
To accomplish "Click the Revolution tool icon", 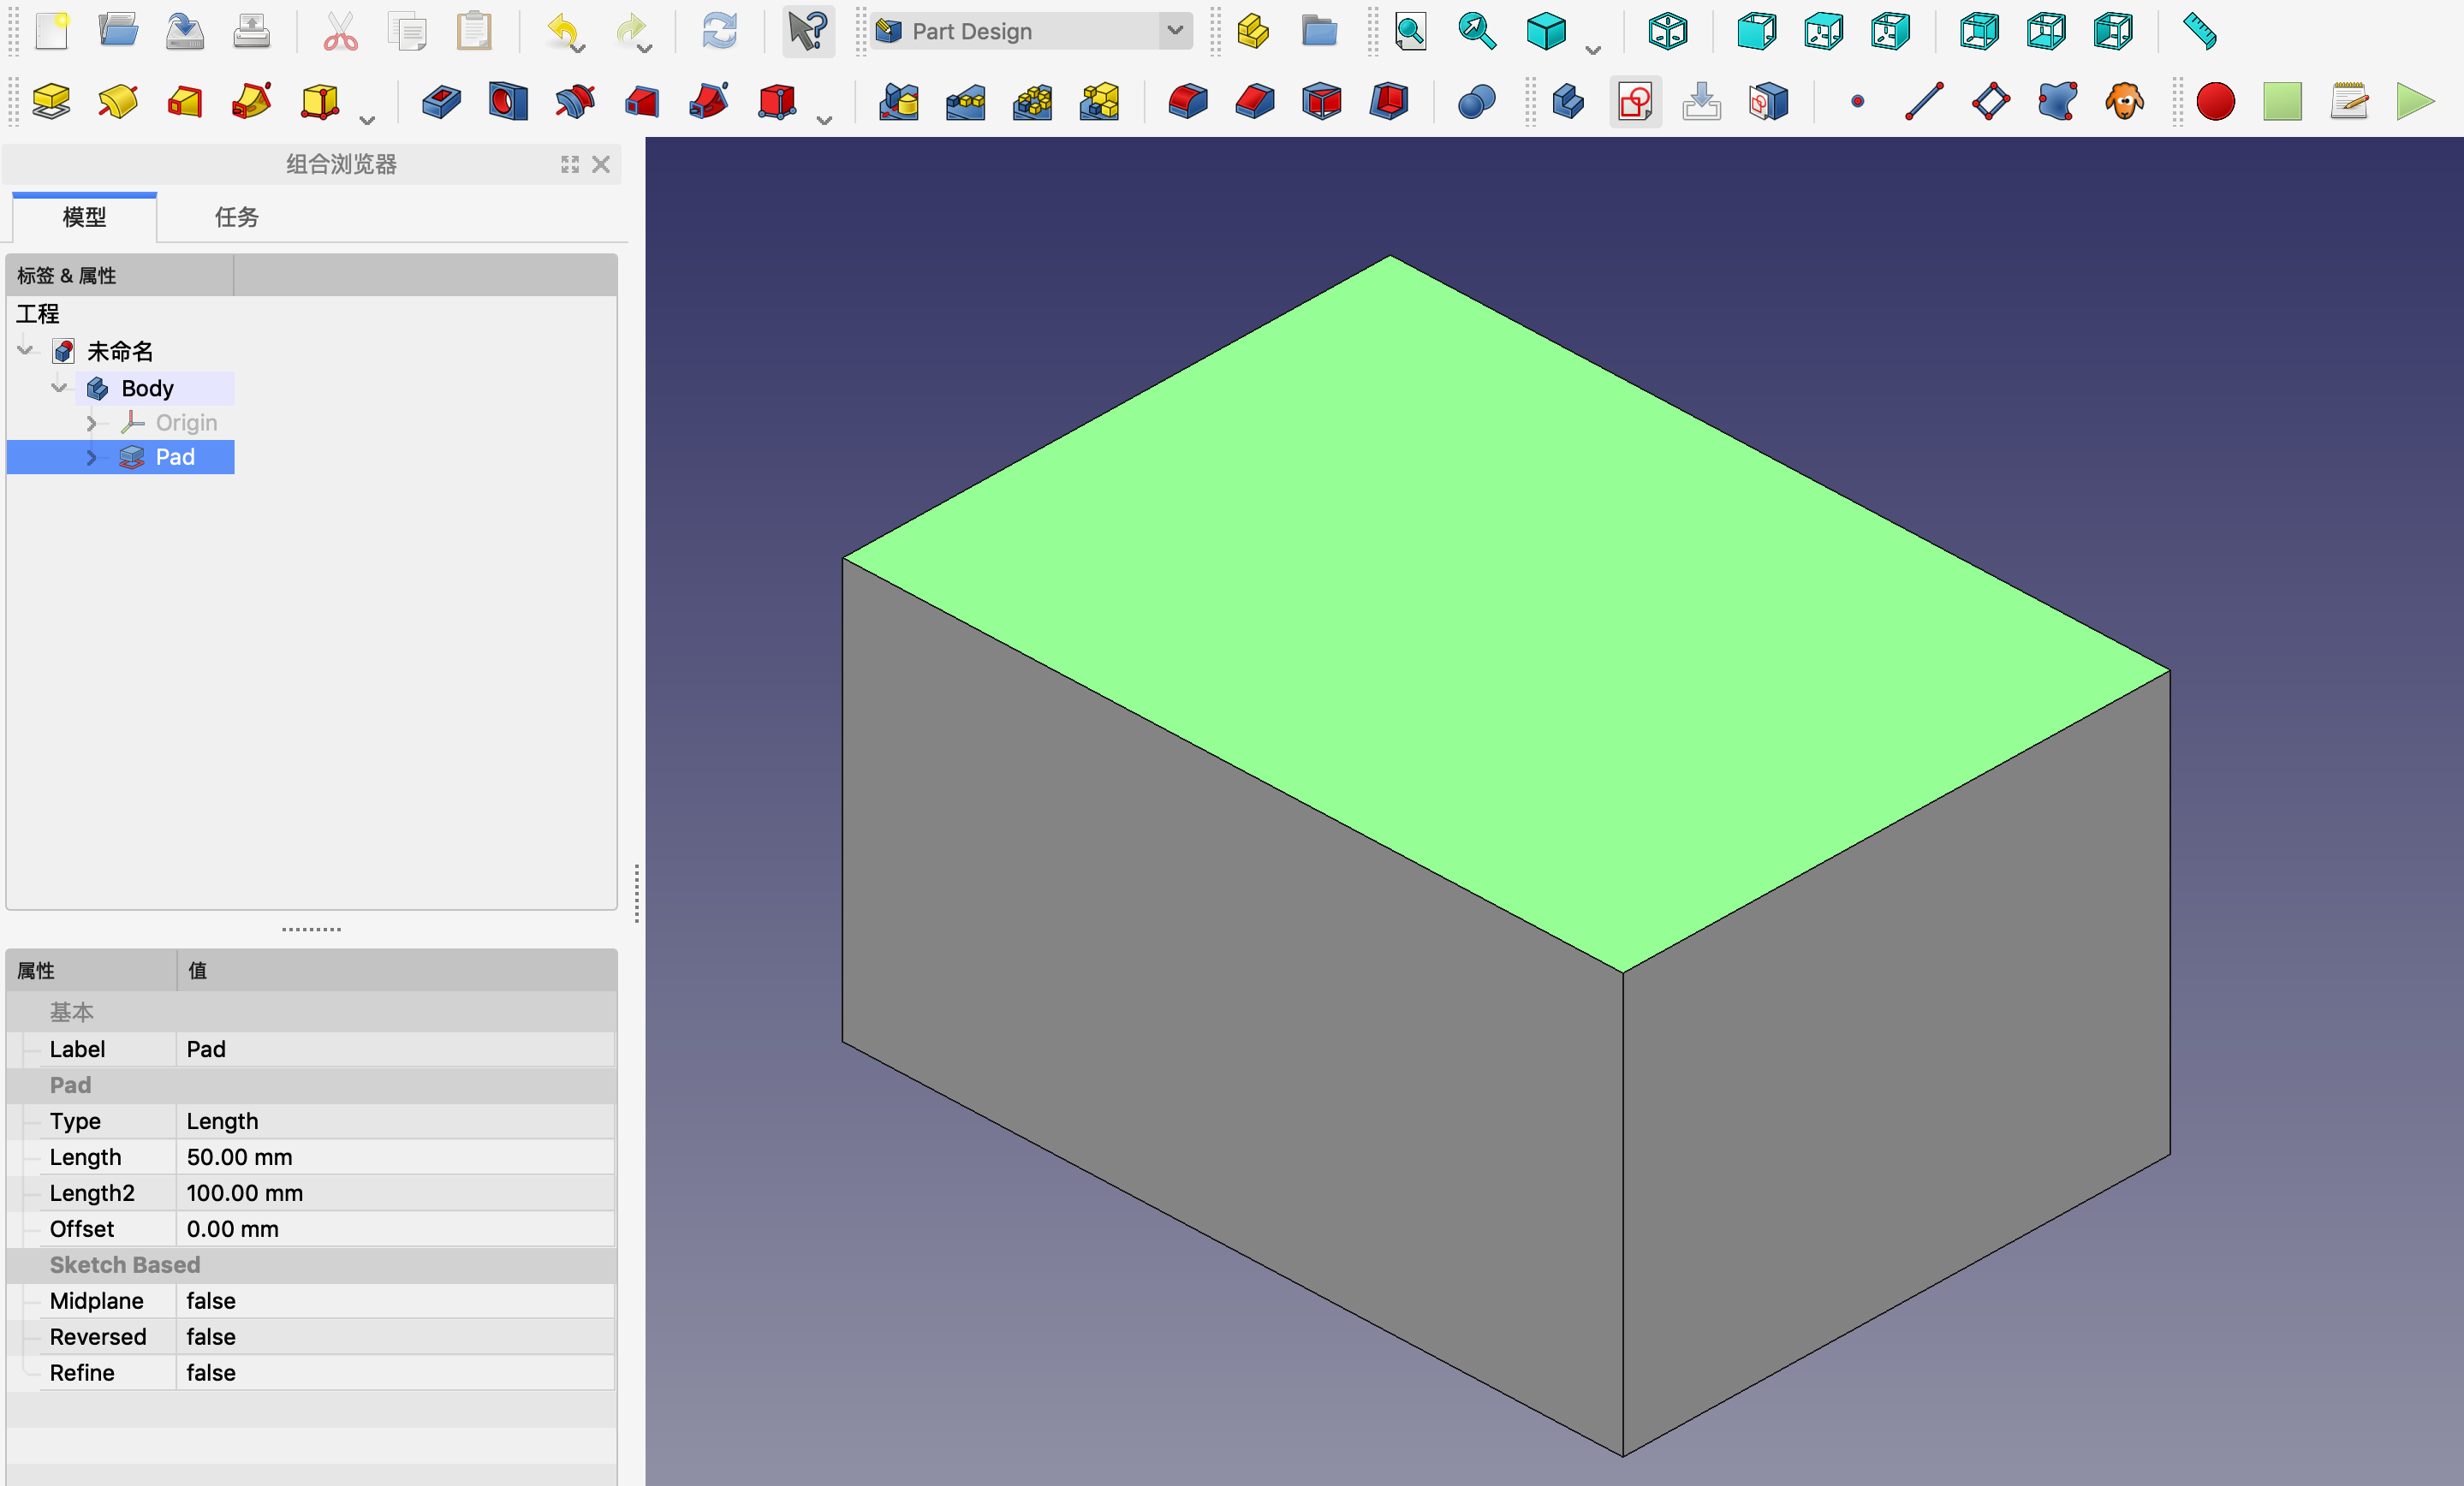I will [x=117, y=101].
